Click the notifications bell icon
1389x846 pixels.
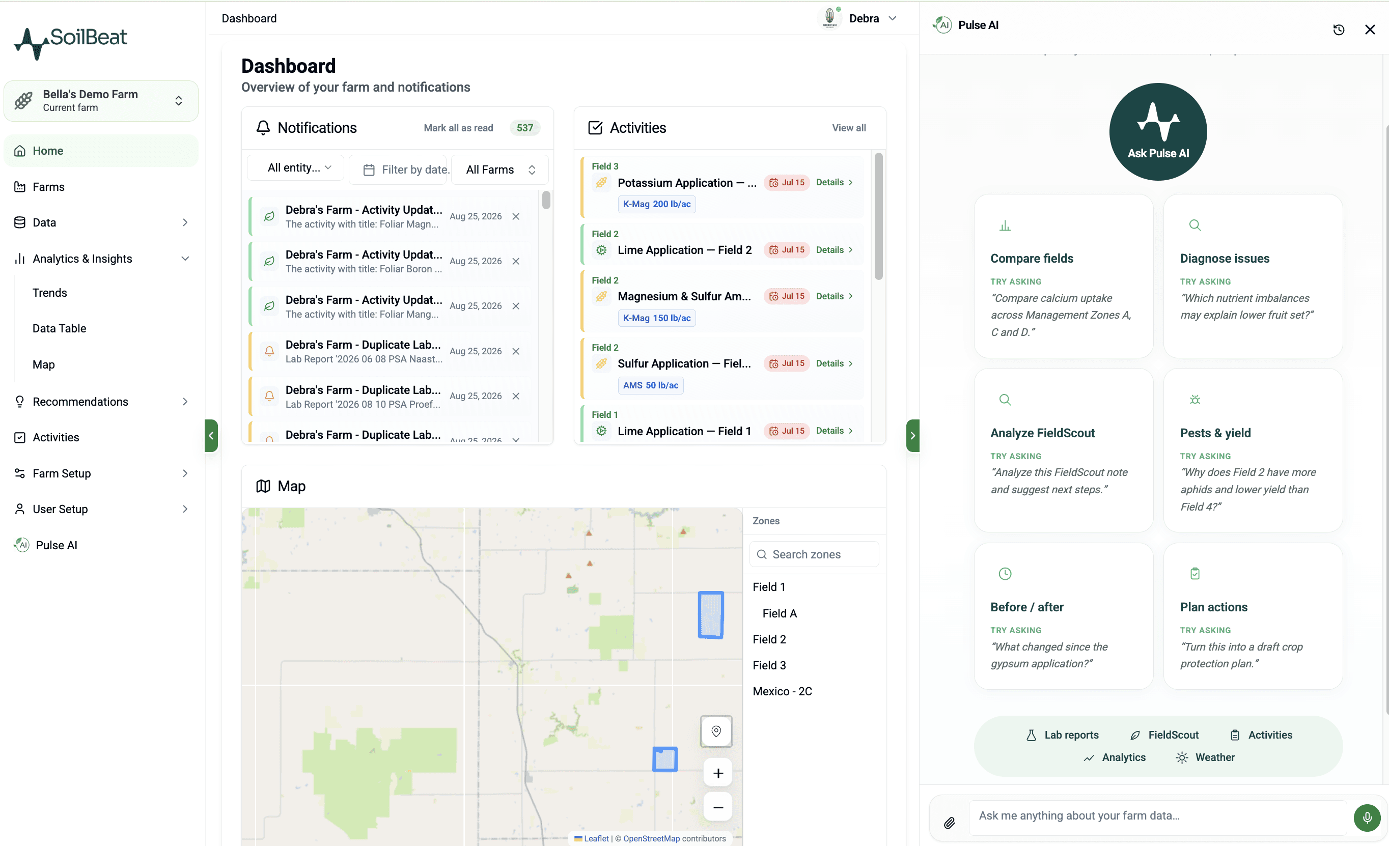pos(263,127)
